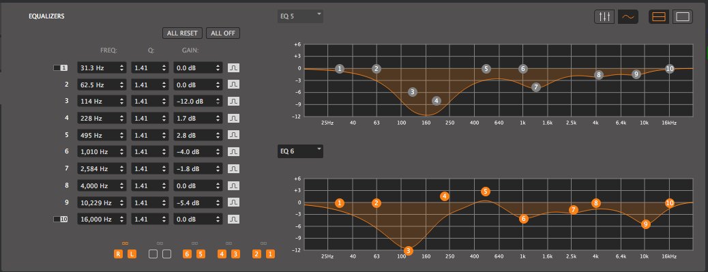Screen dimensions: 708x272
Task: Switch to fader sliders view icon
Action: [604, 16]
